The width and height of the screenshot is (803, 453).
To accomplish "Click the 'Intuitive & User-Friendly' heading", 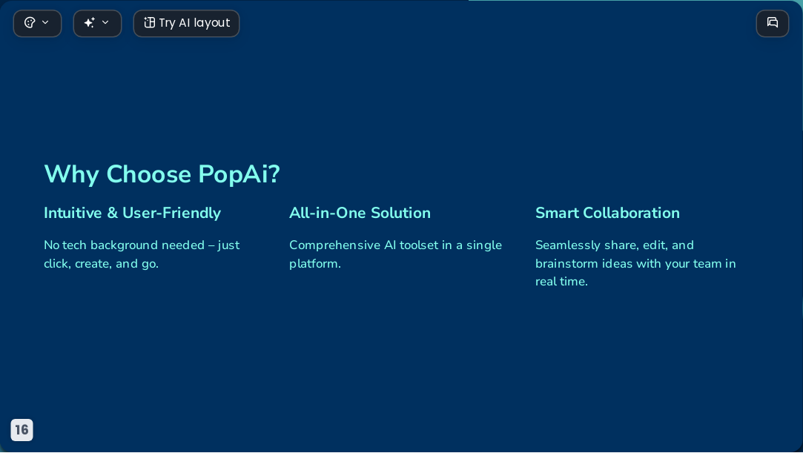I will (132, 213).
